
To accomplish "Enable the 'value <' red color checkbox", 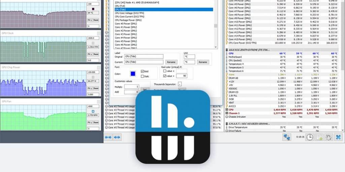I will pos(165,71).
